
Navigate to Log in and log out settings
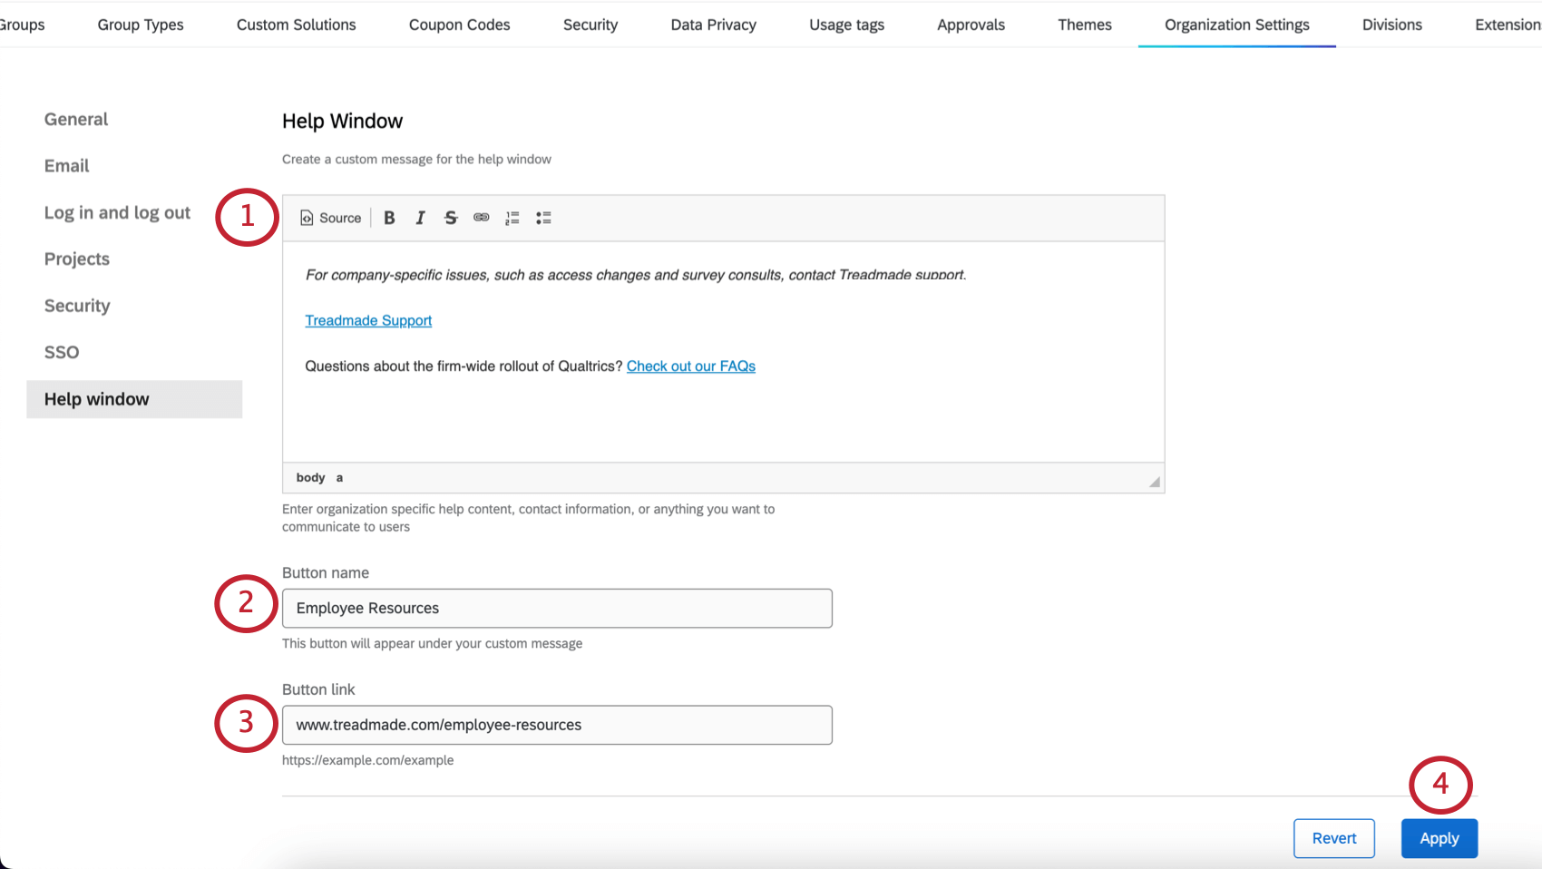pyautogui.click(x=116, y=212)
